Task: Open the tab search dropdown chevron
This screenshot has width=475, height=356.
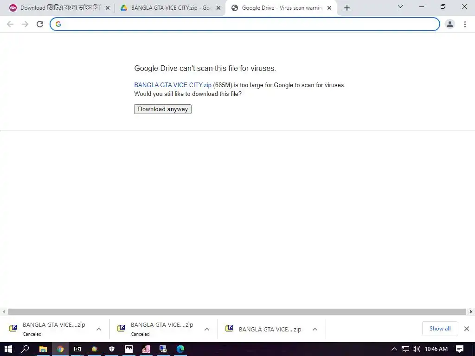Action: point(400,6)
